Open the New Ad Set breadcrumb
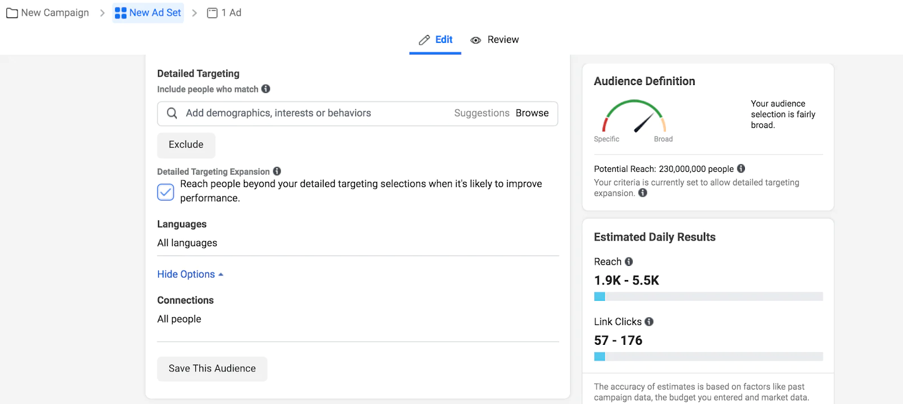903x404 pixels. pos(148,13)
